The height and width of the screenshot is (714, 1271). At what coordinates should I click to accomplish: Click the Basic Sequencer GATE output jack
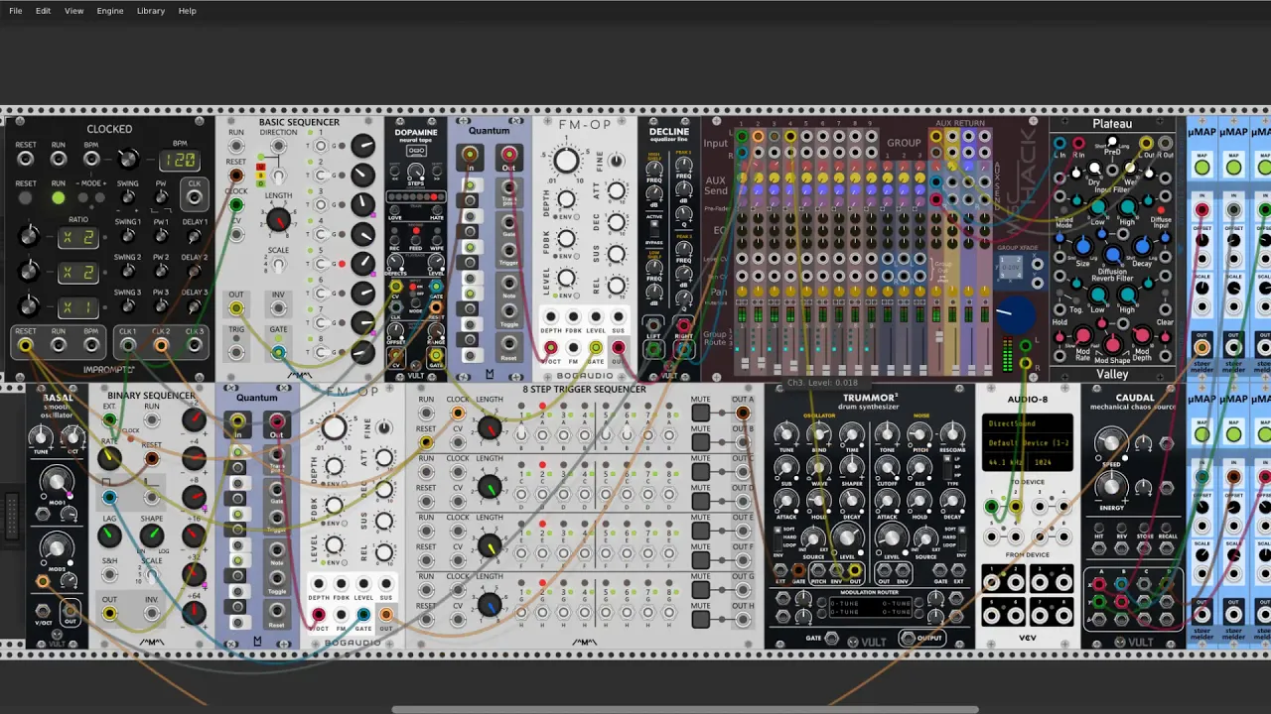(x=278, y=351)
